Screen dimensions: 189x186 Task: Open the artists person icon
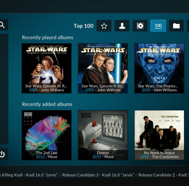tap(122, 26)
